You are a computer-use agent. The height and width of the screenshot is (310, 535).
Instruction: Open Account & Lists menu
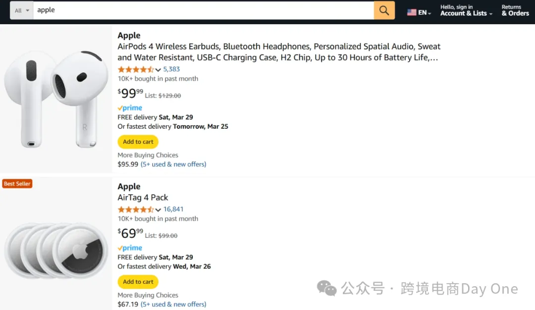point(466,10)
